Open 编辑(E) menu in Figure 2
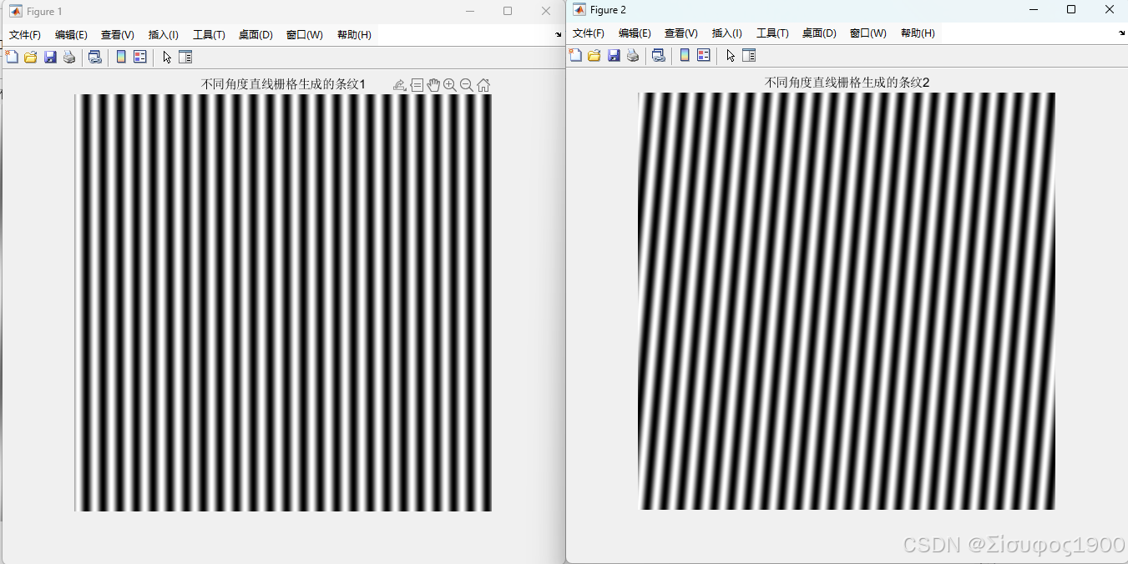This screenshot has height=564, width=1128. [x=635, y=33]
